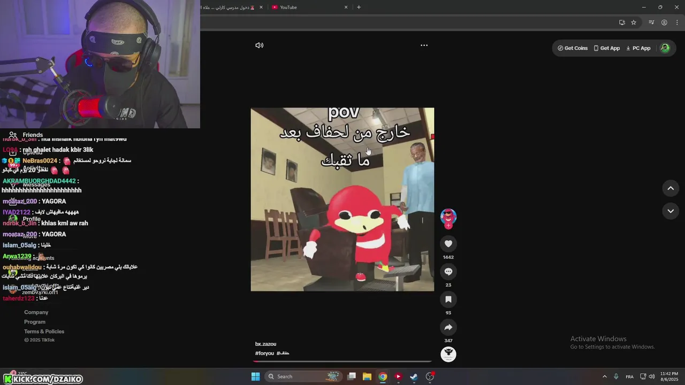
Task: Like the video with the heart icon
Action: coord(448,244)
